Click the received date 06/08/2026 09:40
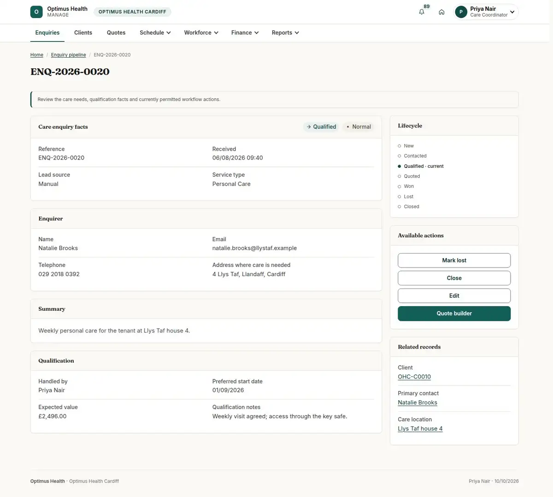The width and height of the screenshot is (553, 497). click(238, 158)
